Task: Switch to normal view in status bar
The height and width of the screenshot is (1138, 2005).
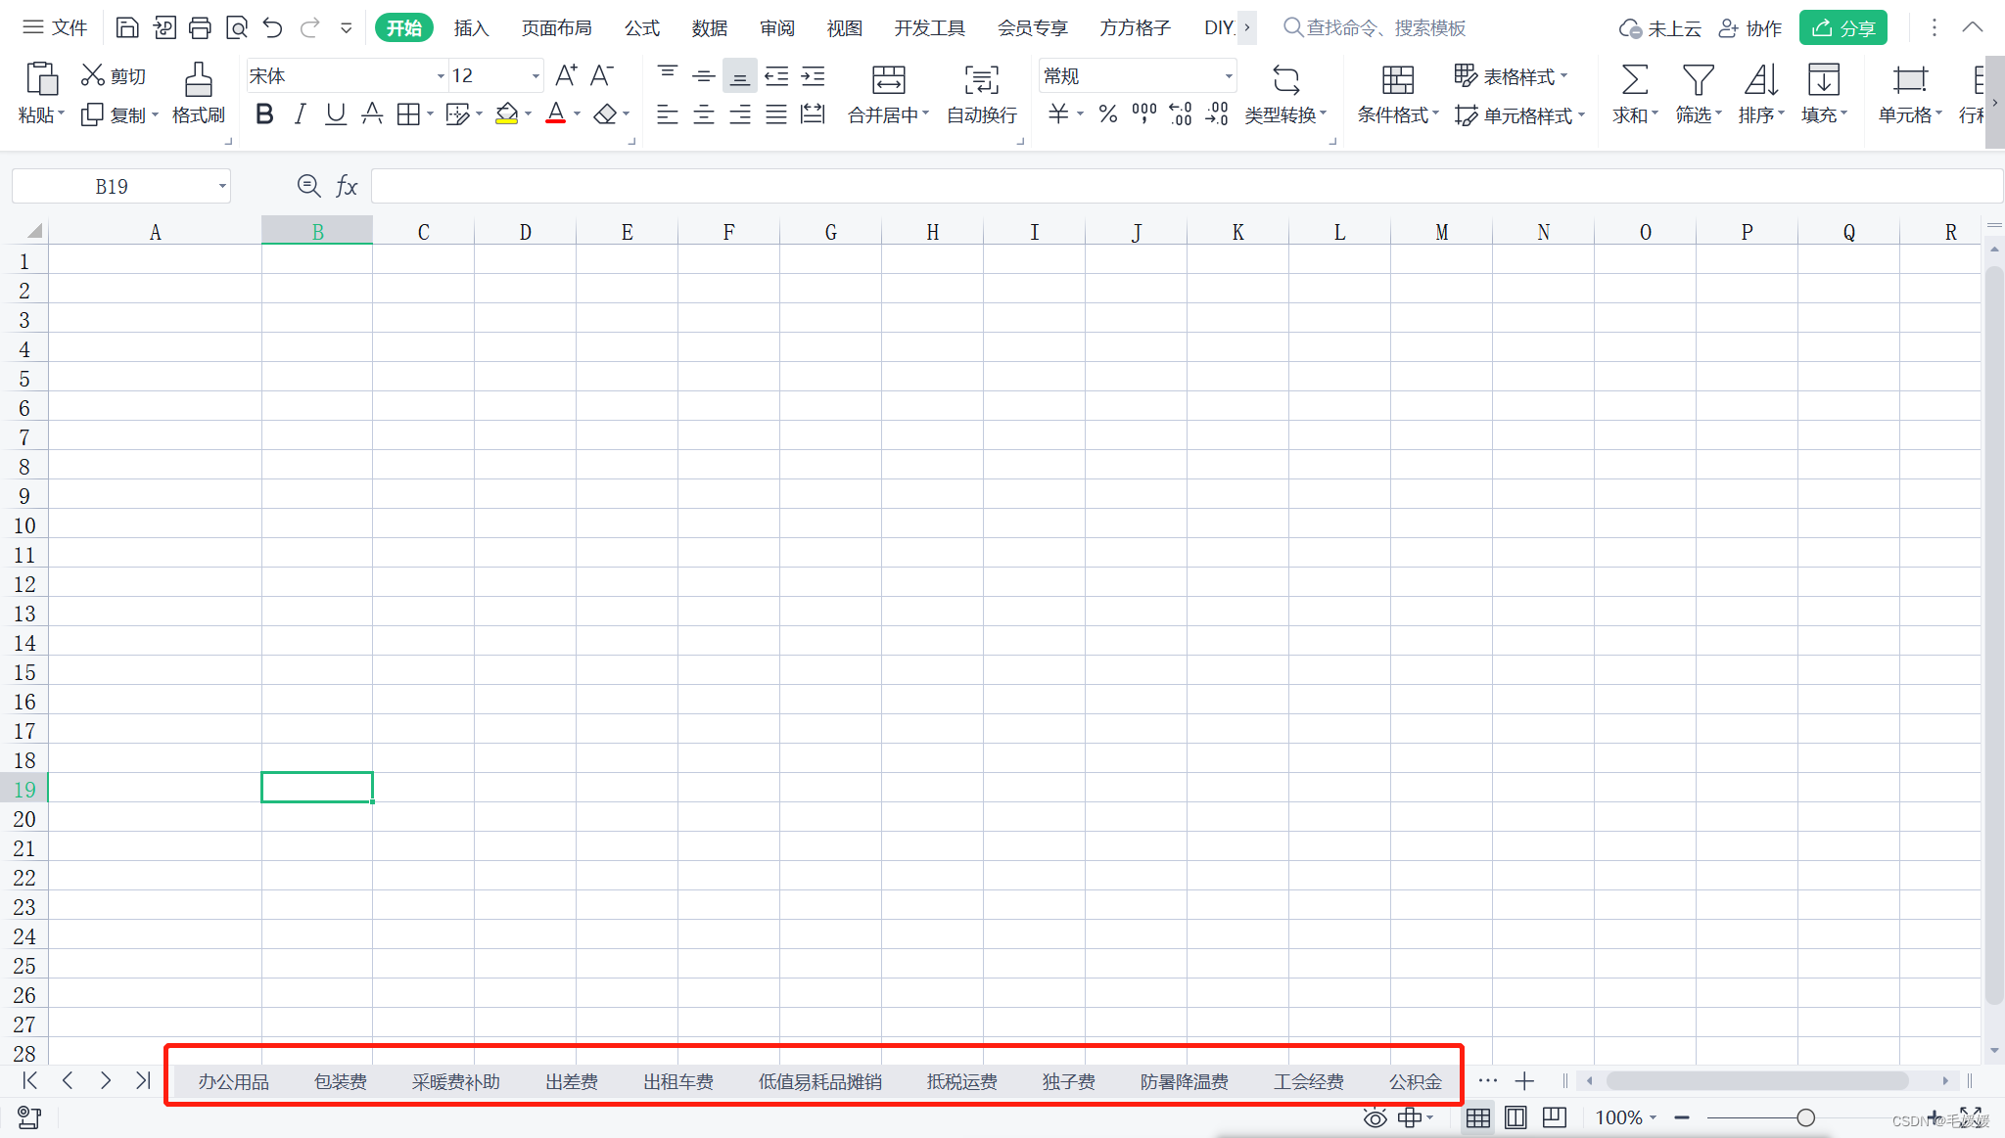Action: pos(1478,1117)
